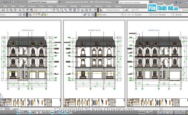Click Undo arrow in quick access toolbar
188x115 pixels.
click(17, 2)
